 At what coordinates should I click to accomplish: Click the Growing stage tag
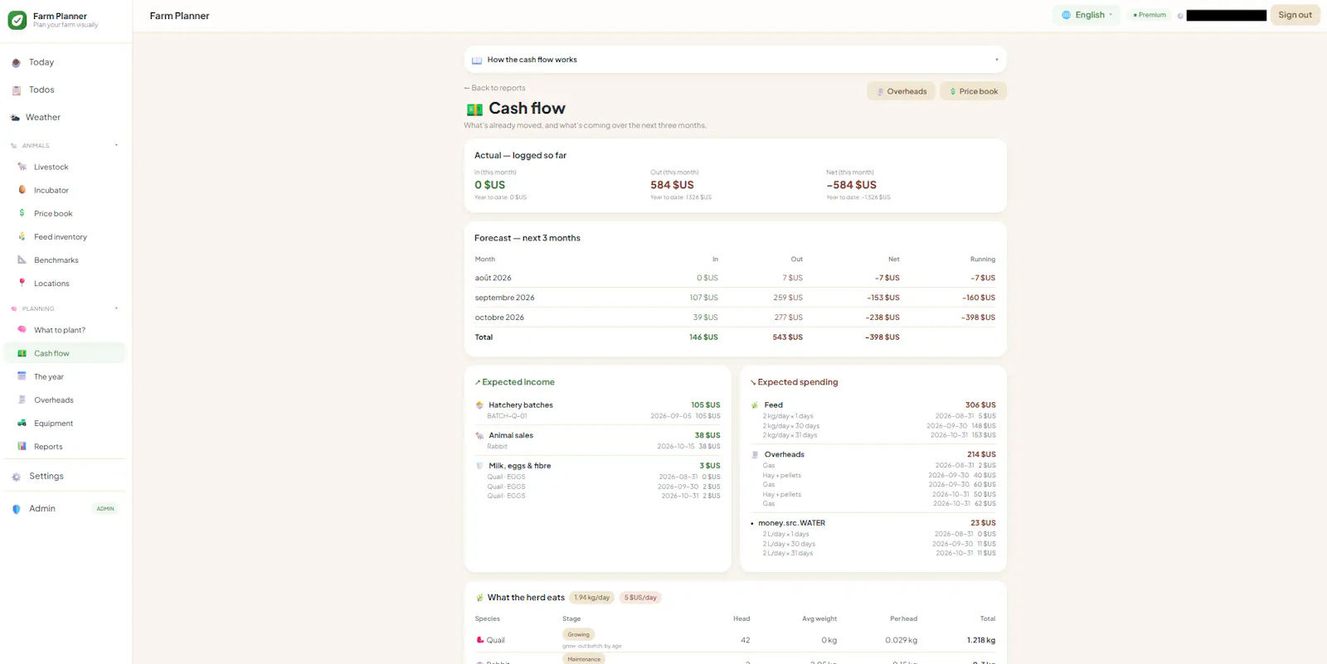(x=579, y=635)
